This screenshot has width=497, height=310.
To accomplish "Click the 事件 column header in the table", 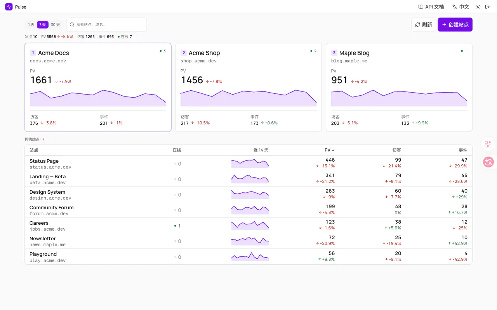I will coord(463,150).
